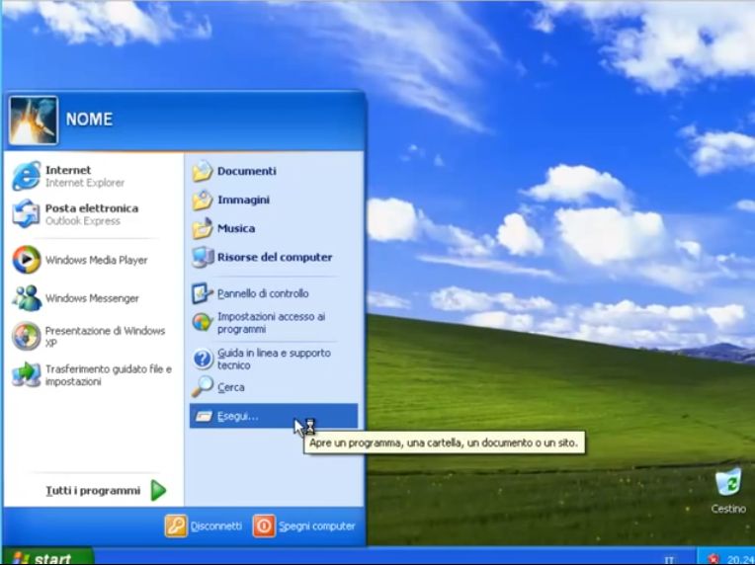Open Musica menu entry text
Screen dimensions: 755x565
236,228
